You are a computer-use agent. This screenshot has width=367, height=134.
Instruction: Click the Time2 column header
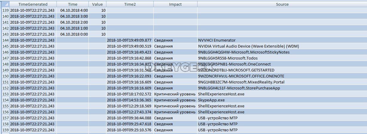130,4
